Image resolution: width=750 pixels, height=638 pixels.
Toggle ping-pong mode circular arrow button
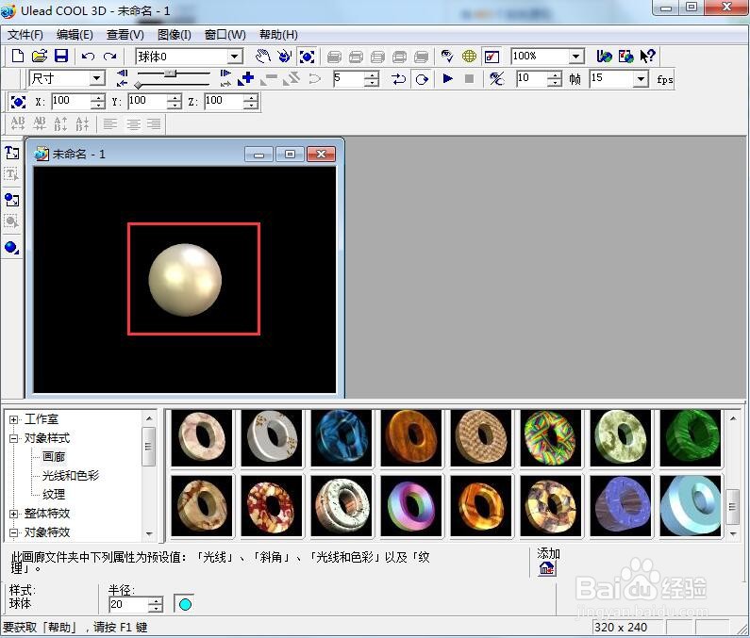pos(422,79)
